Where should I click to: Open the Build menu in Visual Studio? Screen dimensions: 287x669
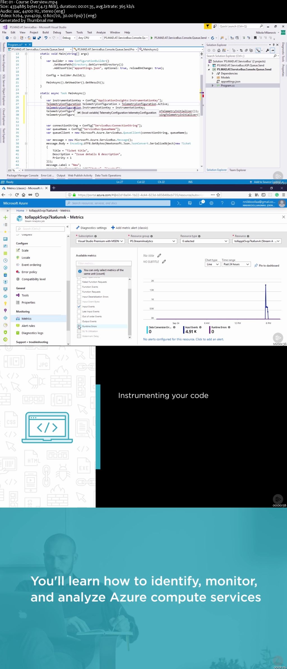[45, 33]
